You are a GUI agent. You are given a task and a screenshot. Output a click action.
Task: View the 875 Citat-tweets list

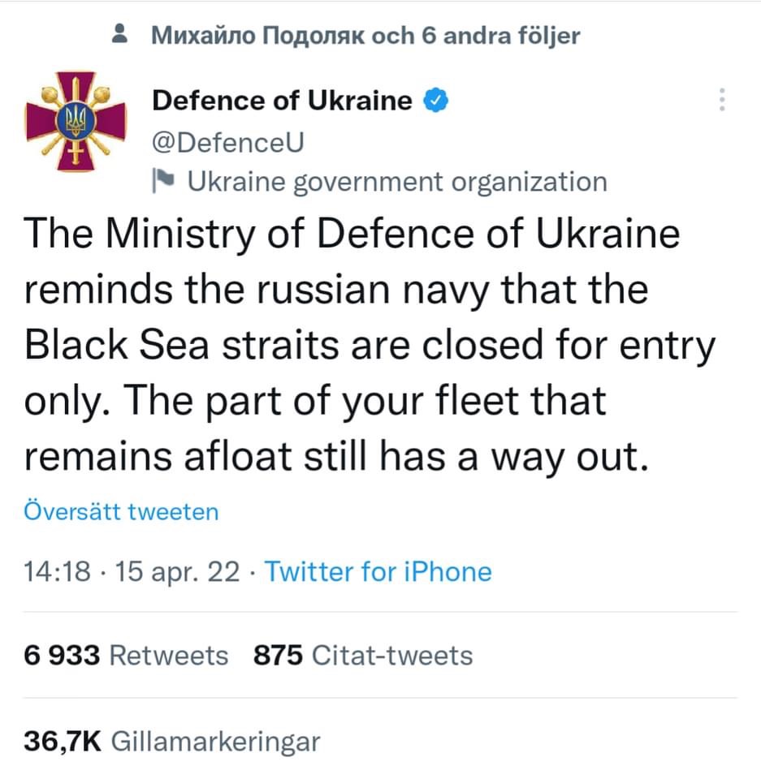363,655
